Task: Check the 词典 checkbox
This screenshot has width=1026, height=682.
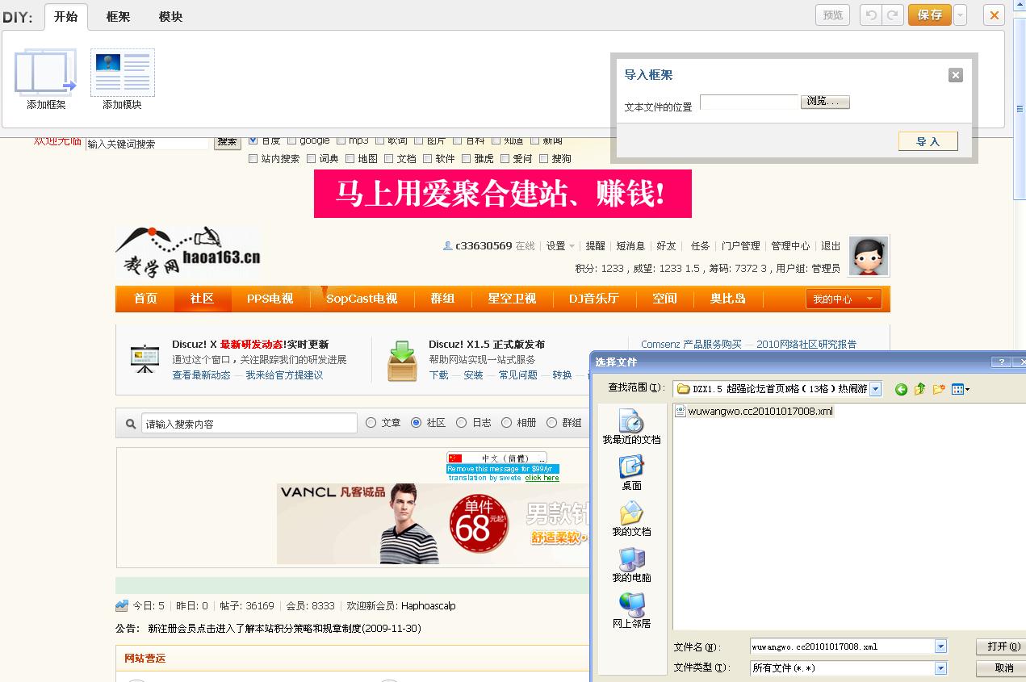Action: pos(312,159)
